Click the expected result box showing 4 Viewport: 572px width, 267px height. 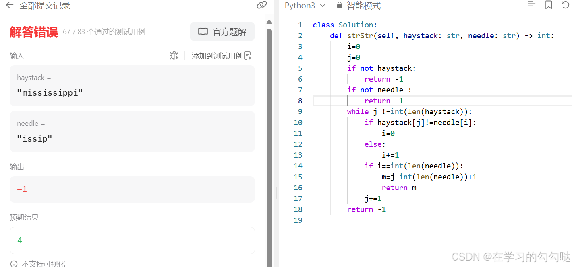132,240
